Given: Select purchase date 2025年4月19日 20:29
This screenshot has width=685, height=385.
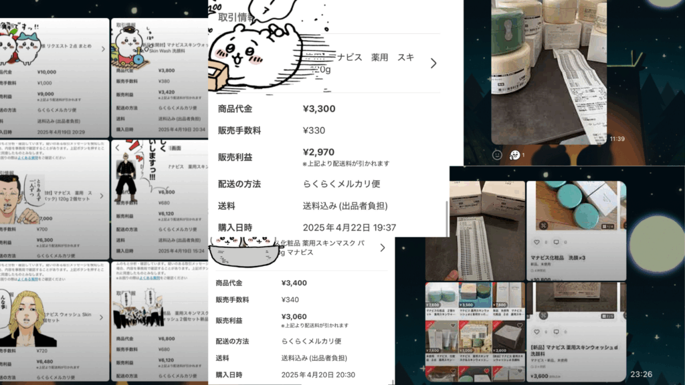Looking at the screenshot, I should click(61, 132).
